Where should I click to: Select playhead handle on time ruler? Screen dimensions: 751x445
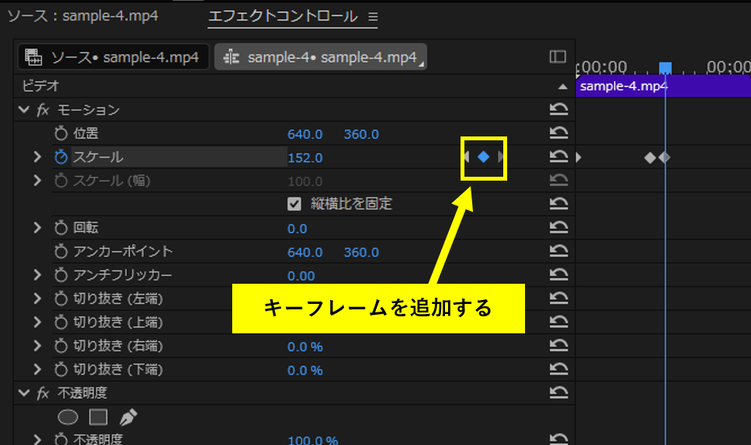[x=666, y=68]
